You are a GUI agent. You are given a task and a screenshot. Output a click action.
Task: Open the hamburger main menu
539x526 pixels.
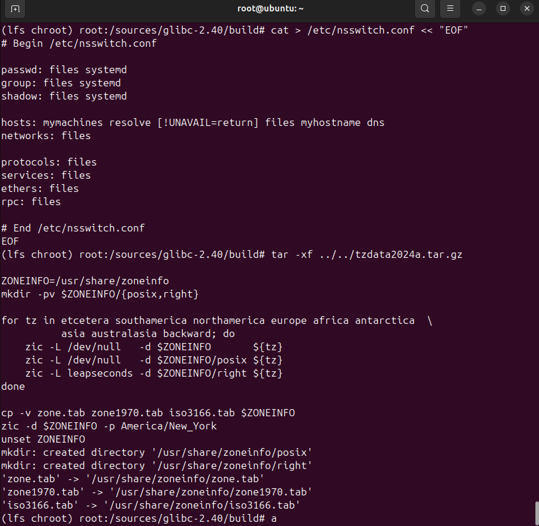click(450, 9)
